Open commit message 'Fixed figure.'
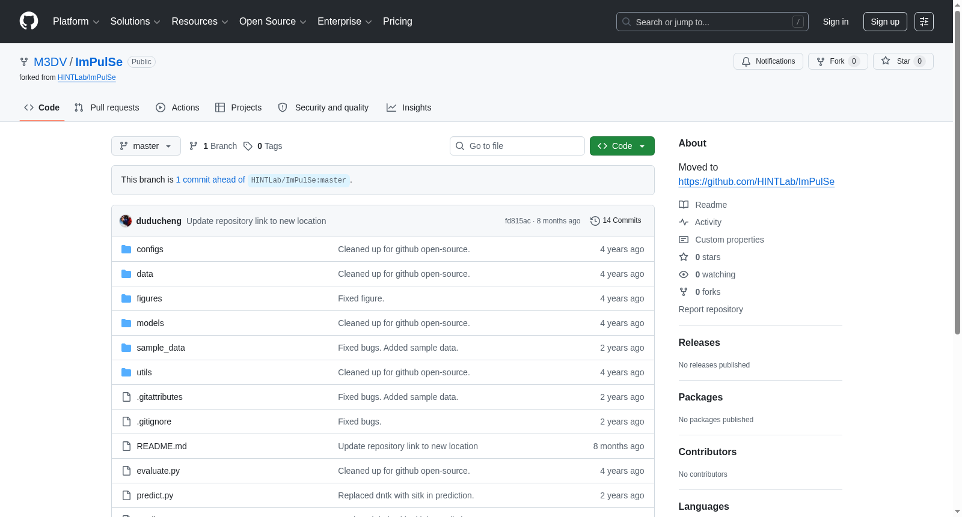 [x=361, y=298]
